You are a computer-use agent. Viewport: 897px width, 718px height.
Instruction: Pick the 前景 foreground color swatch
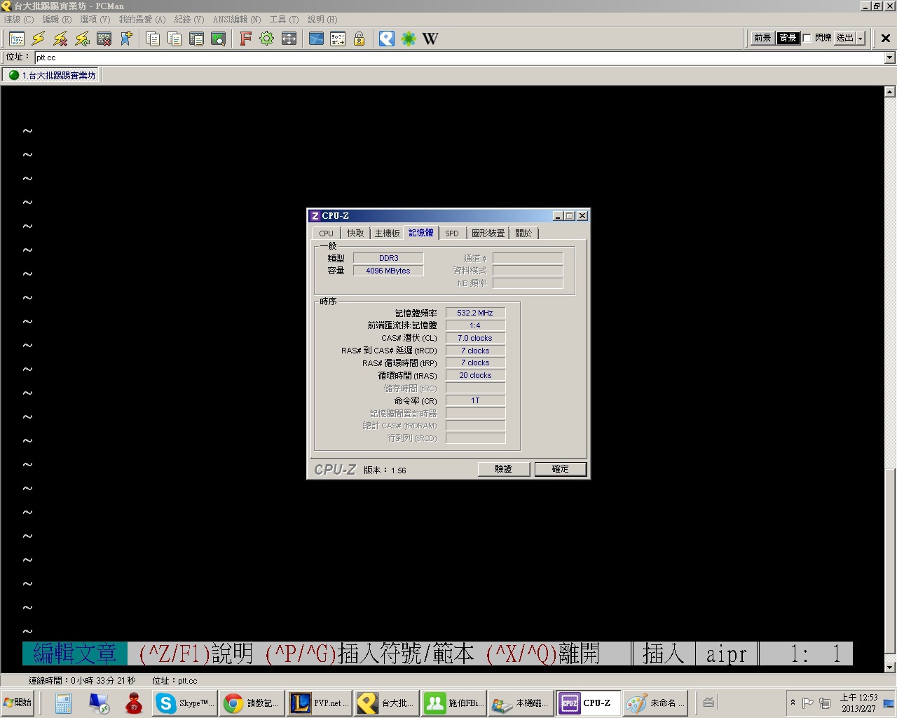click(762, 38)
